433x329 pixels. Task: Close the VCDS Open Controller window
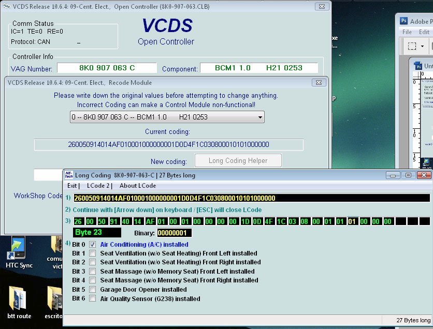322,6
